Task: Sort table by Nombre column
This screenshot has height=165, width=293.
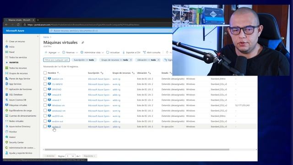Action: [x=54, y=73]
